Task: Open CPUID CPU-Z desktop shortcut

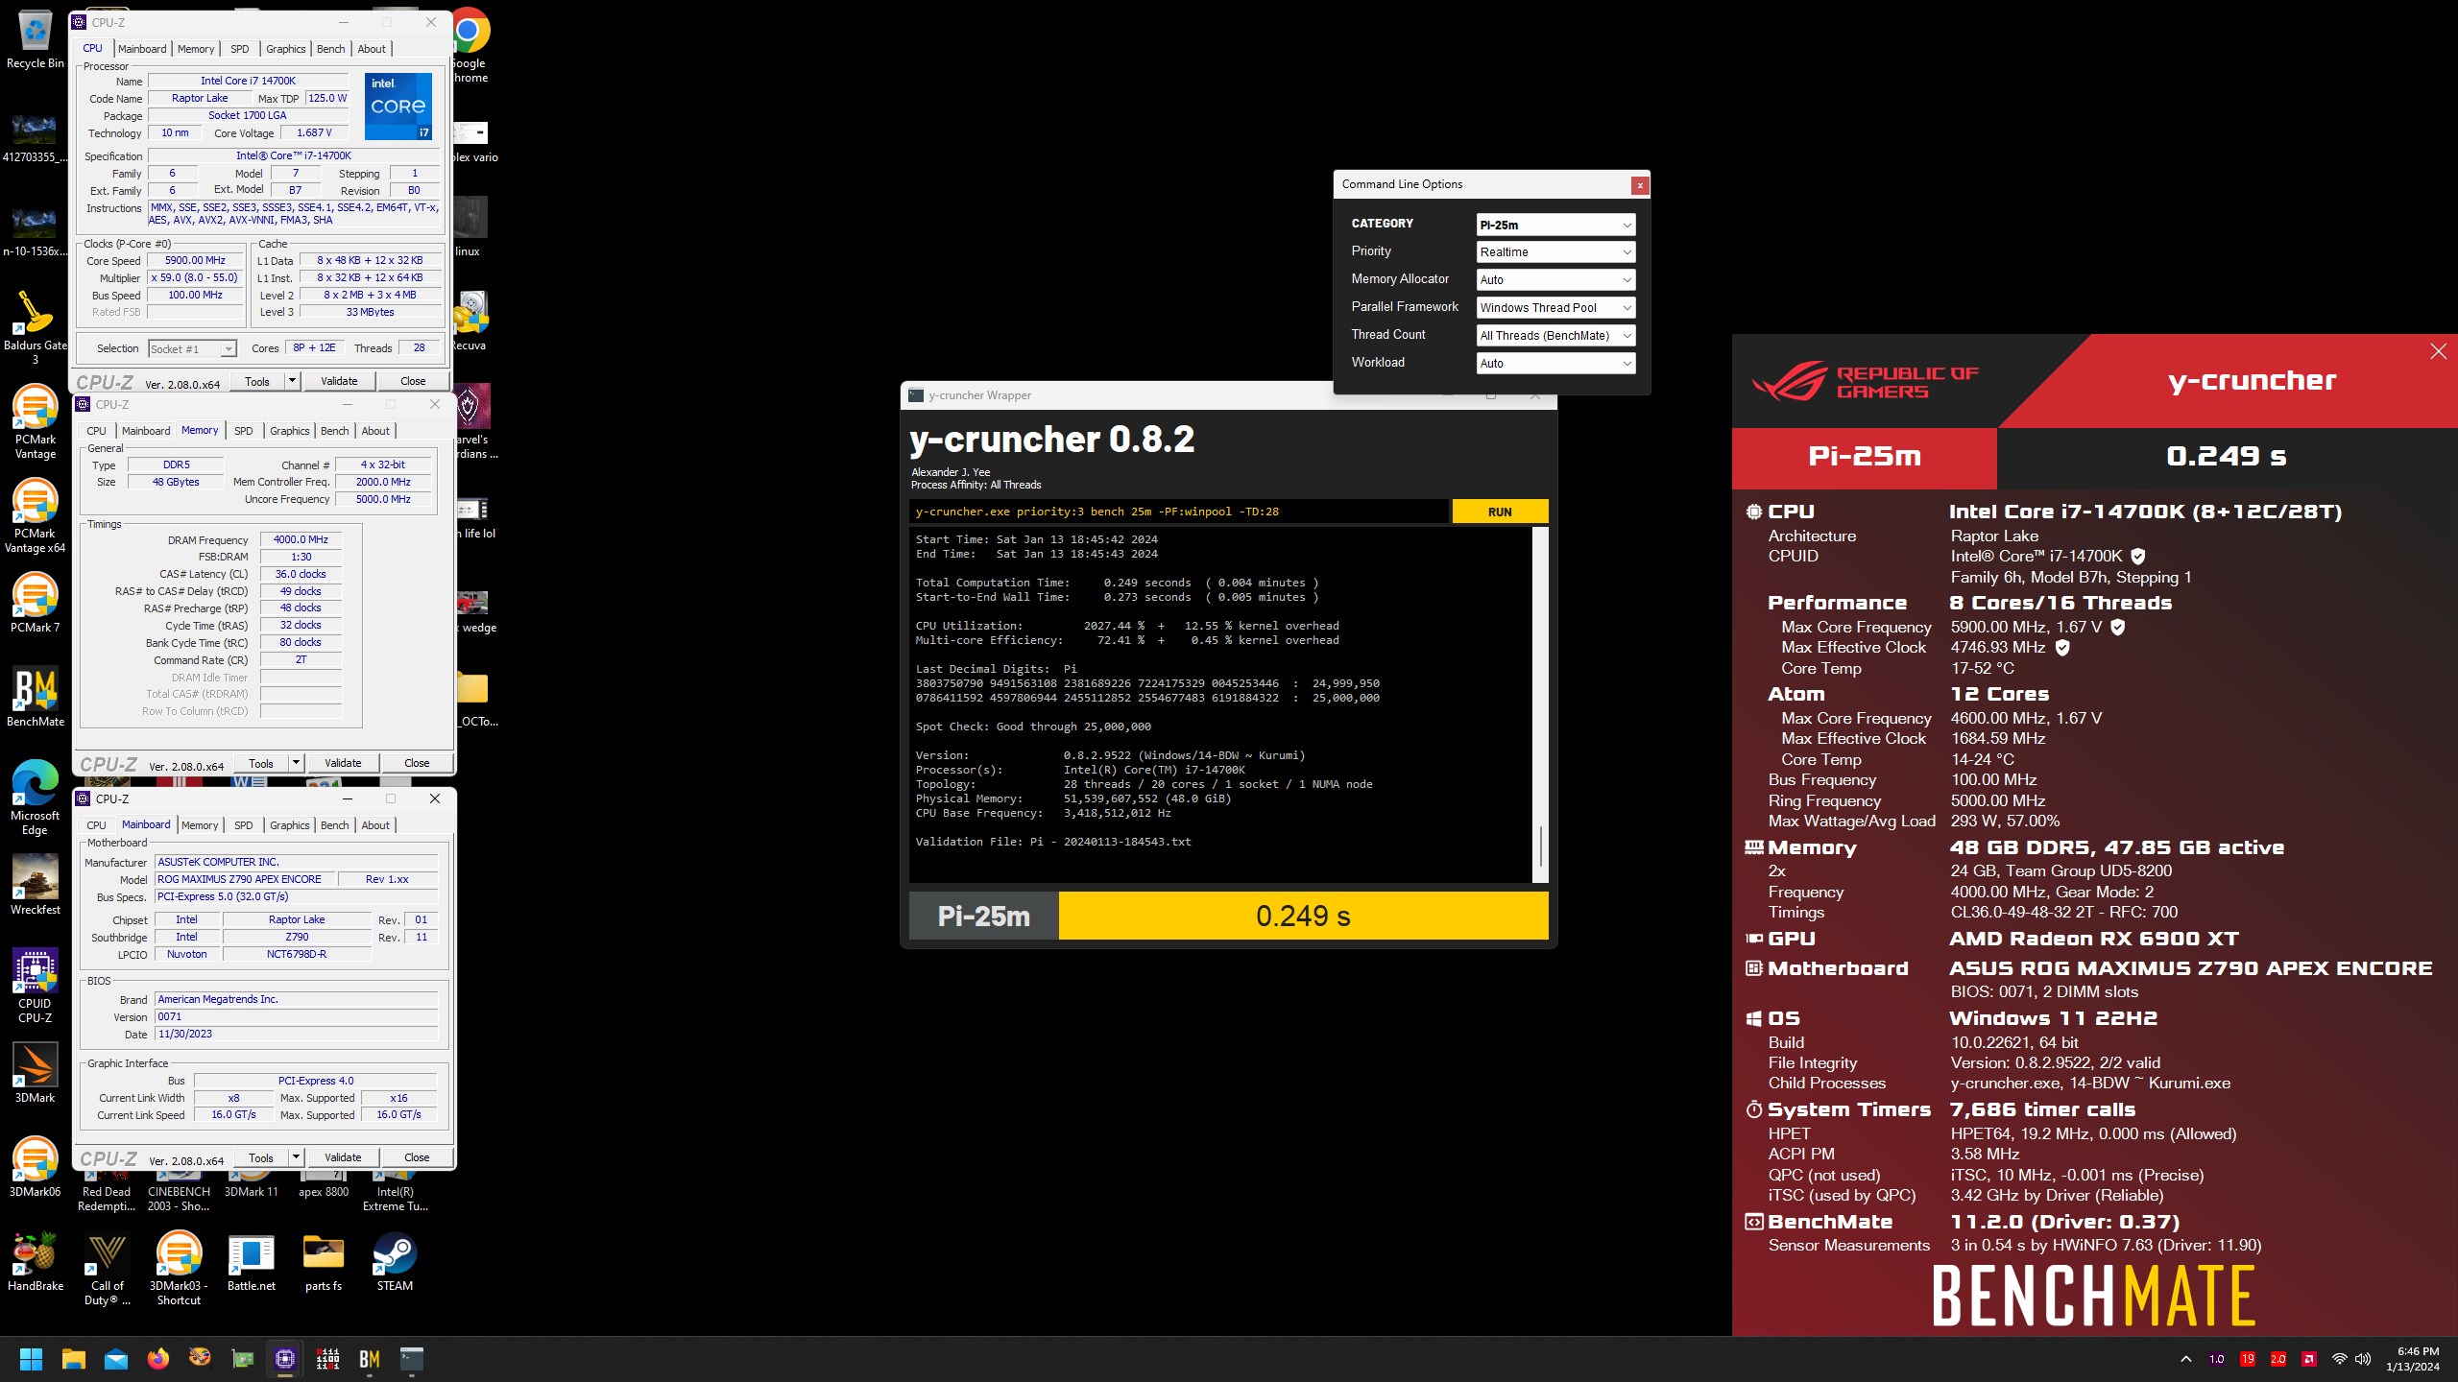Action: (x=35, y=985)
